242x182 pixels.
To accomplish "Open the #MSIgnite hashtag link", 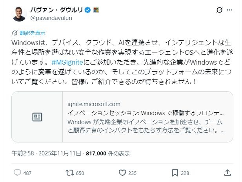I will pos(66,61).
